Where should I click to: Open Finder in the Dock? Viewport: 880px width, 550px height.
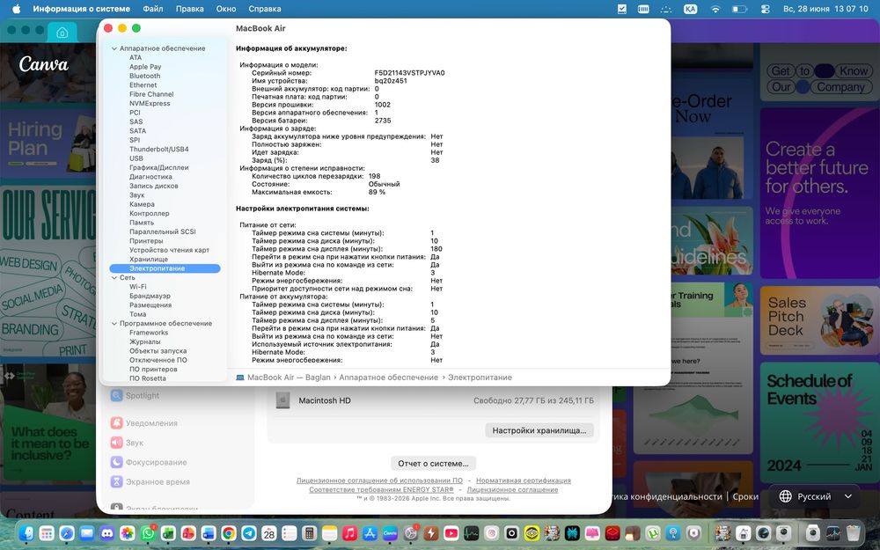coord(26,532)
